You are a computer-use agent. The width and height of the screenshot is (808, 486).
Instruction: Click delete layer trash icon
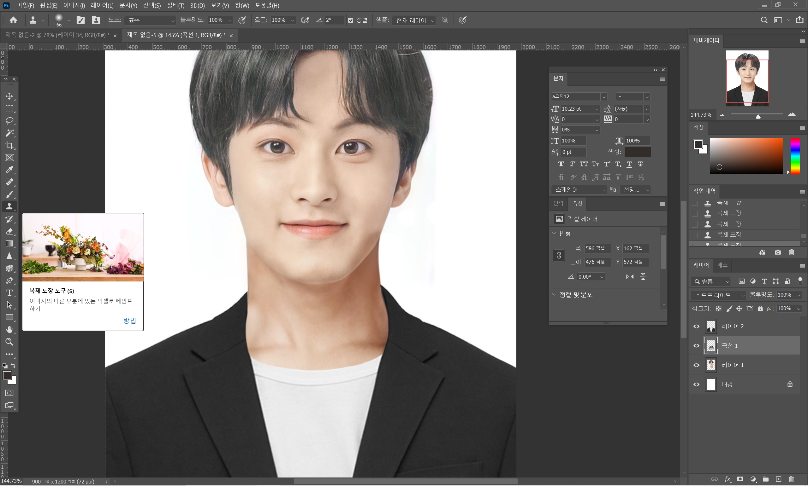coord(791,479)
